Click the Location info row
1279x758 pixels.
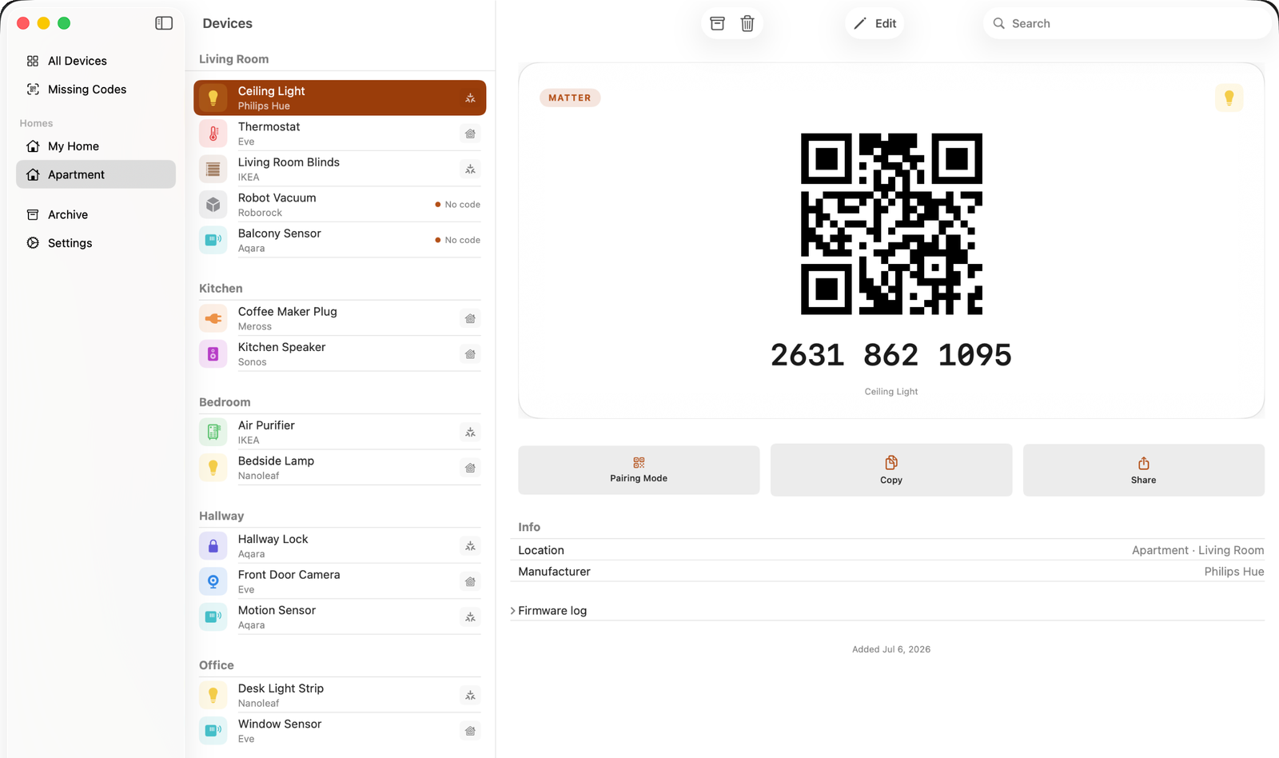pos(891,550)
